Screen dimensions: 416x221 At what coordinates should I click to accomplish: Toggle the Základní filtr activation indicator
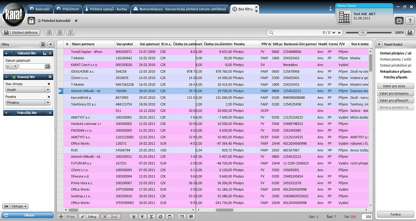14,53
